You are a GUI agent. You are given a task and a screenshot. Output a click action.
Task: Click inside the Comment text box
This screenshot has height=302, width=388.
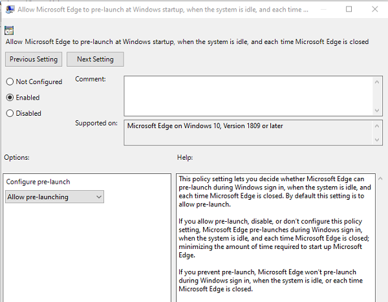pos(246,95)
